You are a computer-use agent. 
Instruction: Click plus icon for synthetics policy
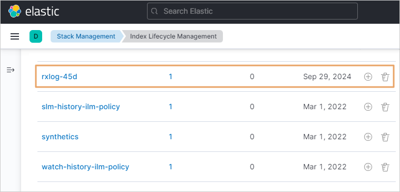click(x=368, y=137)
